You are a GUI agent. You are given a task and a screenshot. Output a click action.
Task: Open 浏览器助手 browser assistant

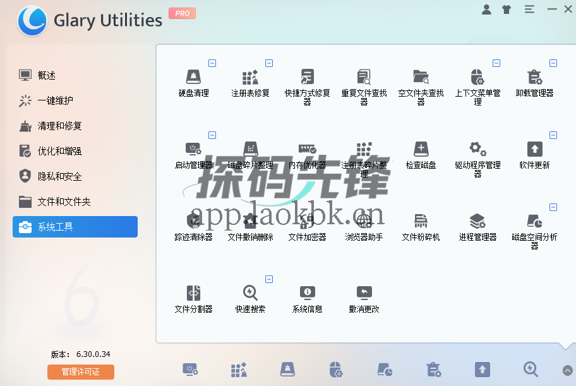point(364,227)
